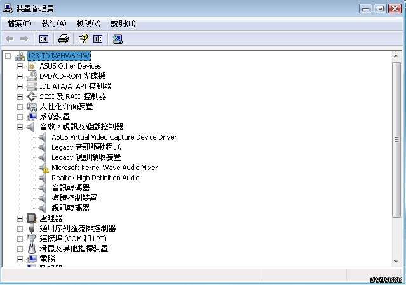Viewport: 406px width, 285px height.
Task: Open the Properties help toolbar icon
Action: tap(83, 39)
